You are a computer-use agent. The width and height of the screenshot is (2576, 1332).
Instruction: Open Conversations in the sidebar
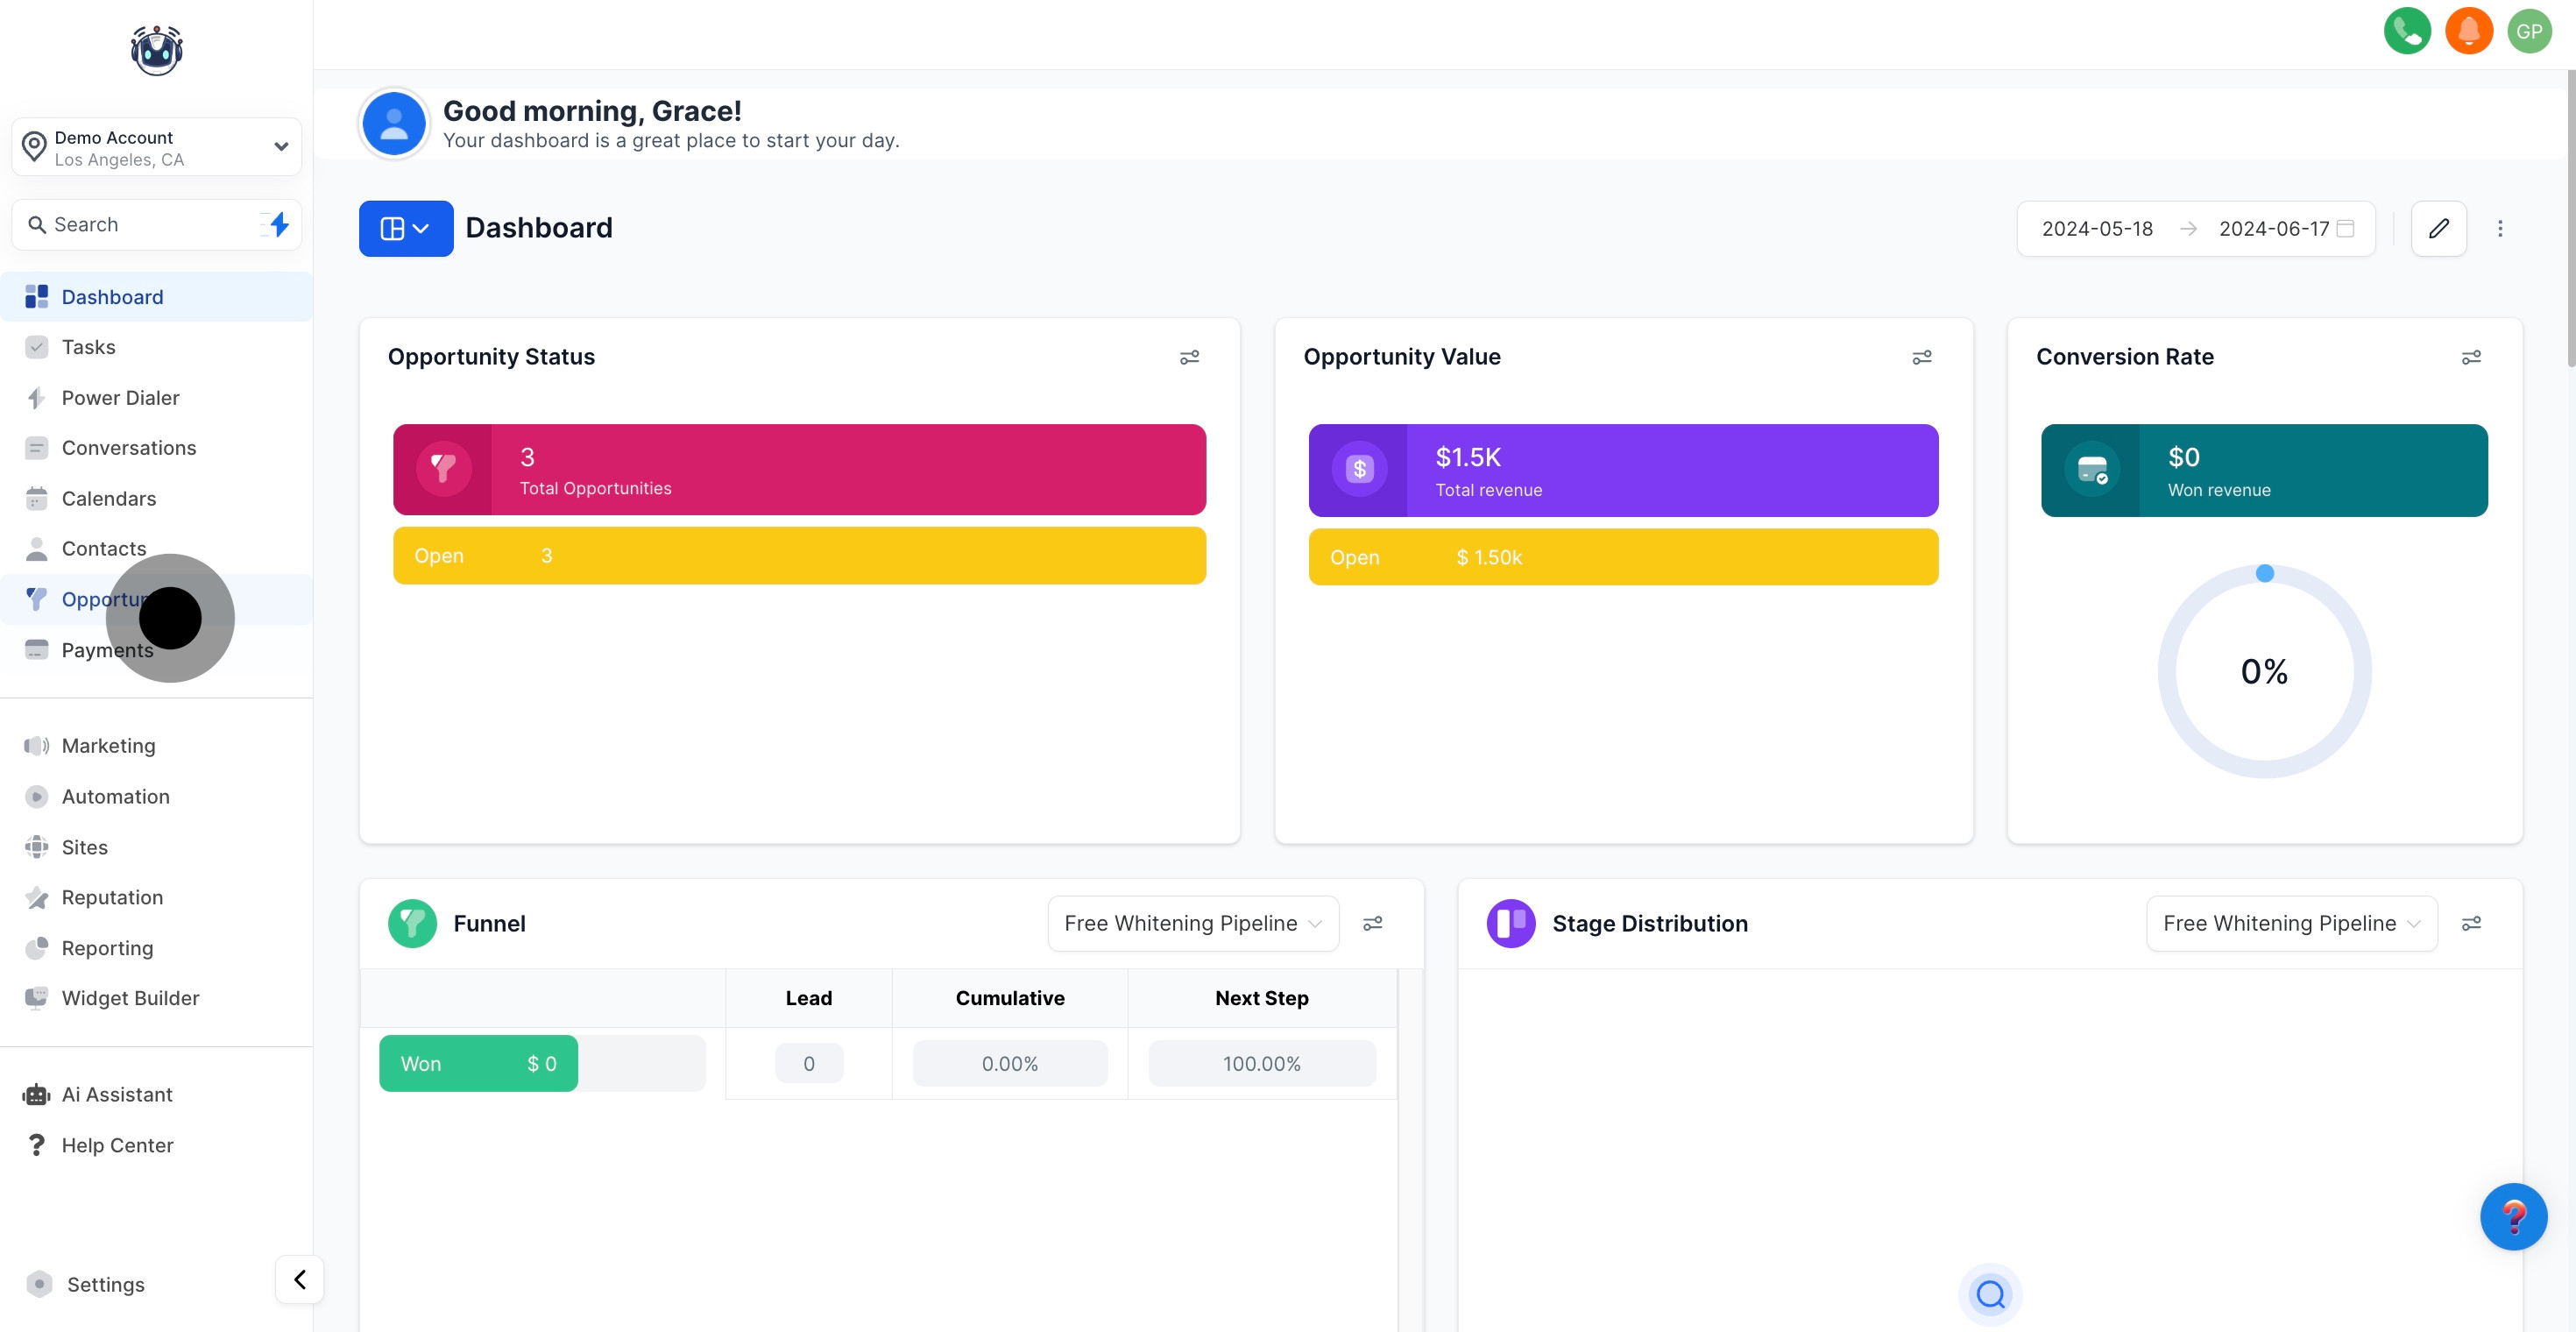[x=128, y=448]
